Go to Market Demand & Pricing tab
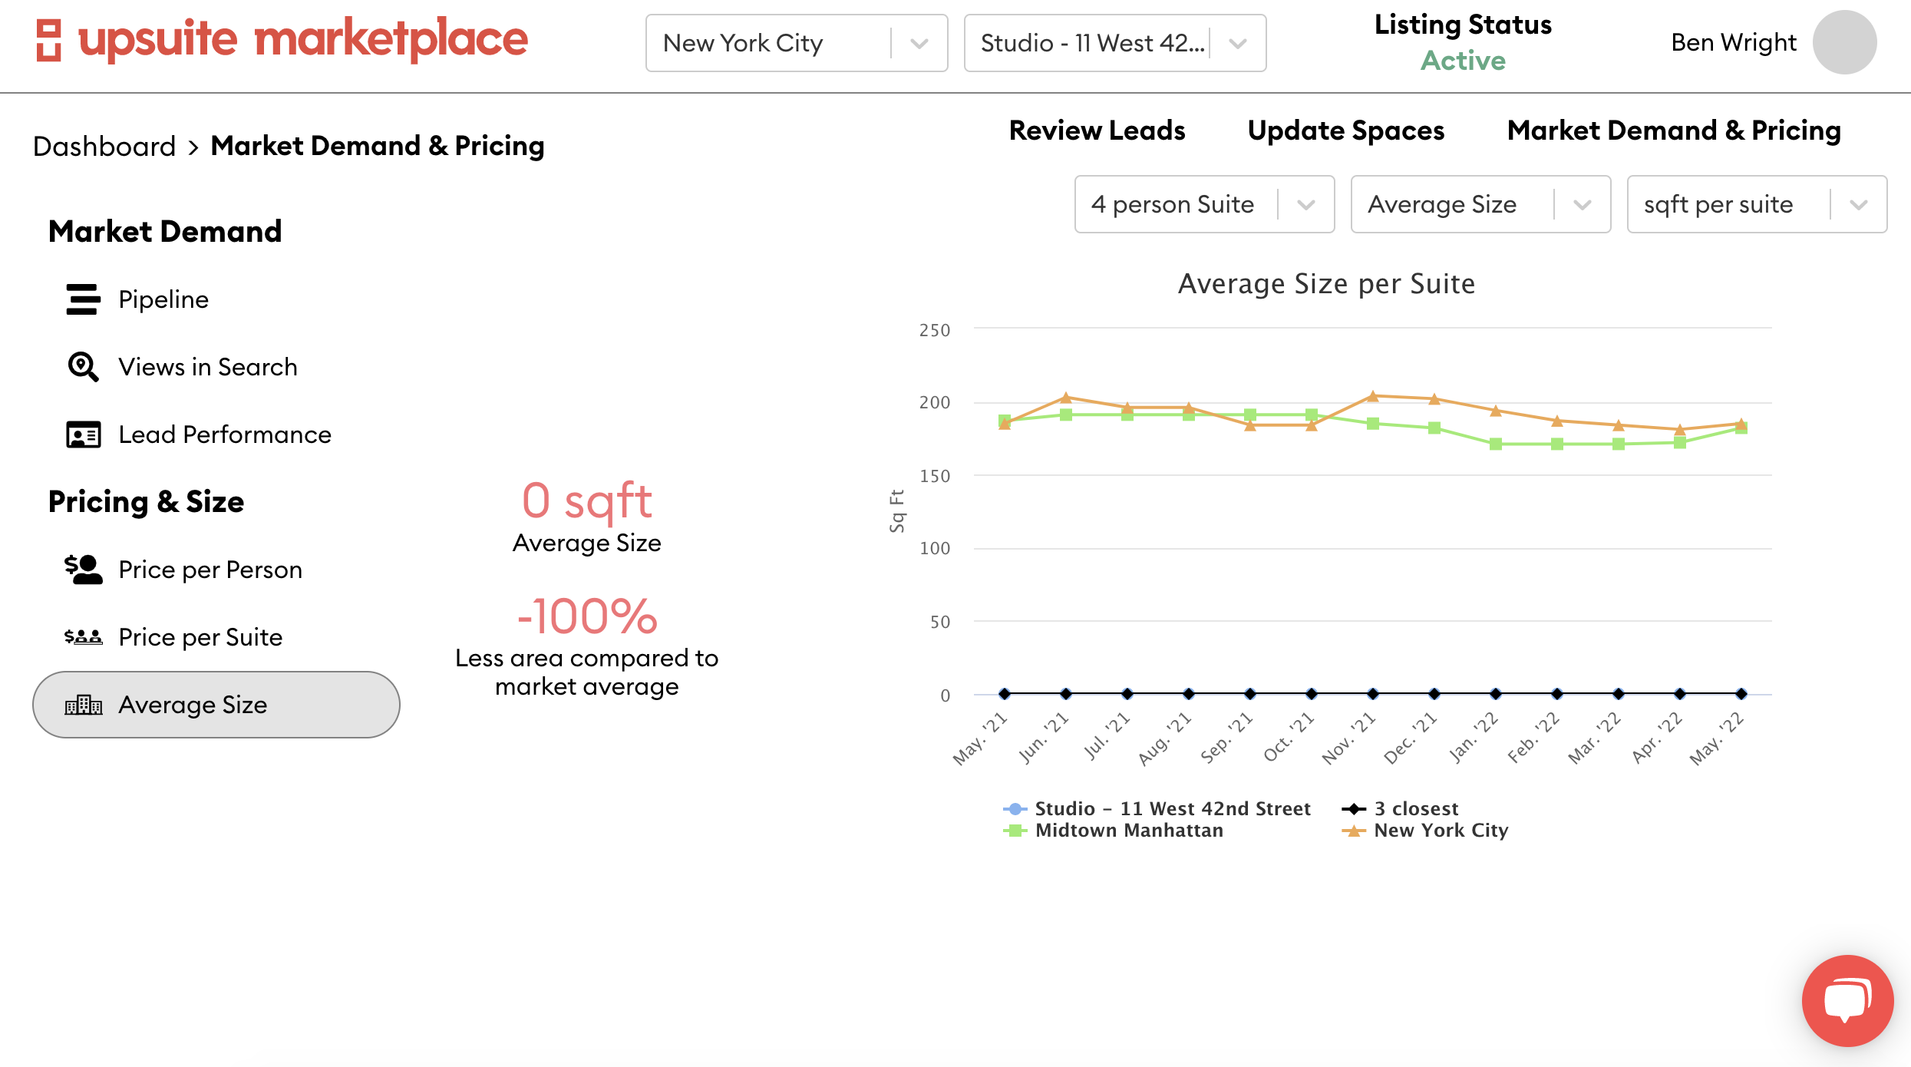1911x1067 pixels. [1674, 130]
